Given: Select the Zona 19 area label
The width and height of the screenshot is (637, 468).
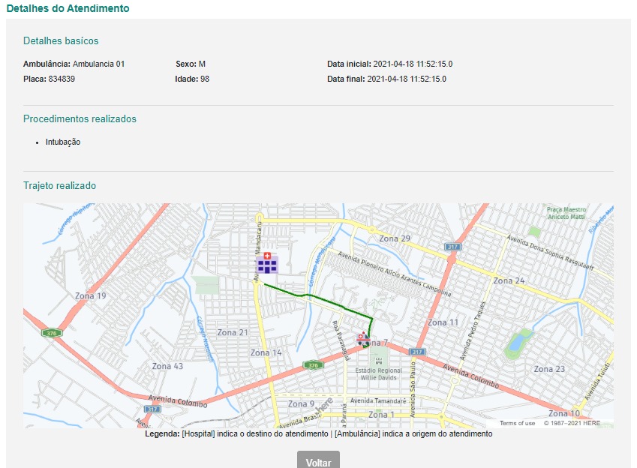Looking at the screenshot, I should click(91, 295).
